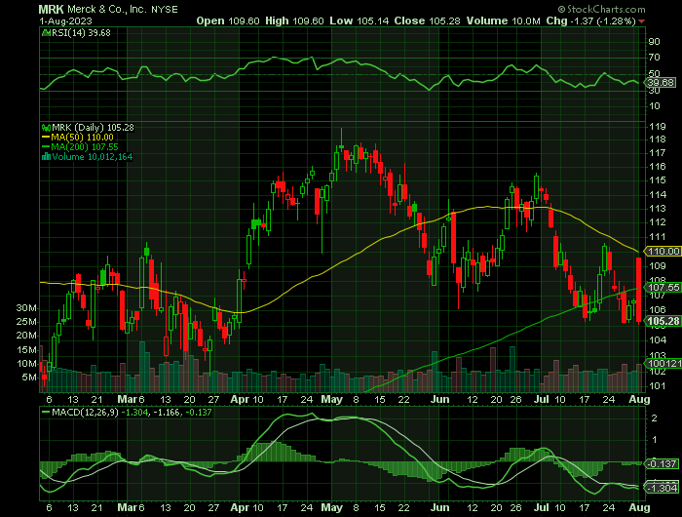The image size is (682, 517).
Task: Click the 30M volume axis label
Action: 26,308
